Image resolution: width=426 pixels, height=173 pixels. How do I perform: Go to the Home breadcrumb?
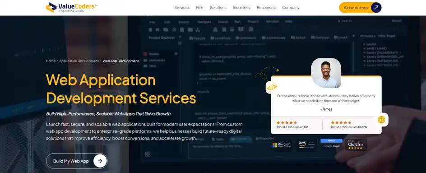51,61
